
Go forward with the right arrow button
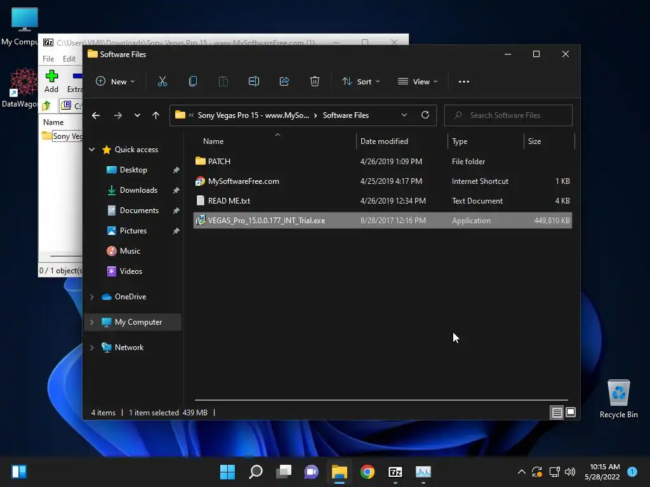pos(117,115)
